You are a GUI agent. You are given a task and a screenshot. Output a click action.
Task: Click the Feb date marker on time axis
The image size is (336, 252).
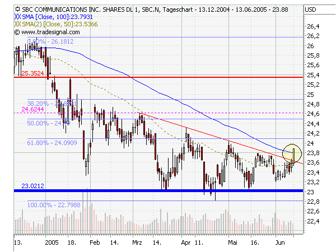(x=94, y=244)
